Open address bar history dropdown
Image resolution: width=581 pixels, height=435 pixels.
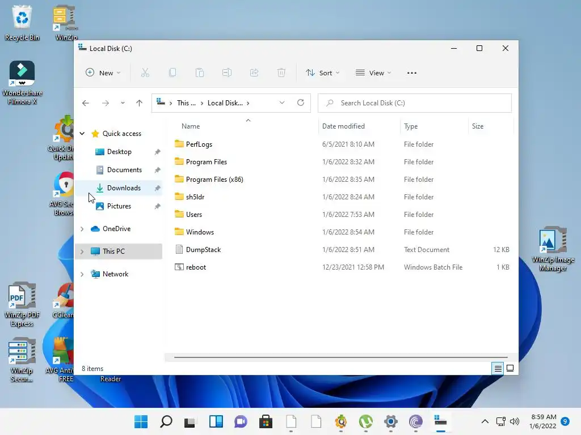[282, 103]
